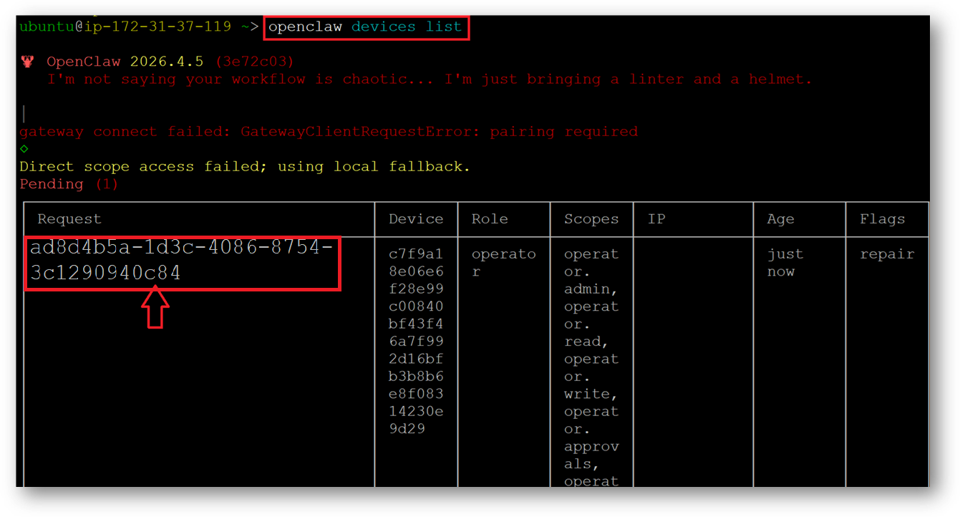This screenshot has height=517, width=960.
Task: Click request ID continuation '3c1290940c84'
Action: (105, 273)
